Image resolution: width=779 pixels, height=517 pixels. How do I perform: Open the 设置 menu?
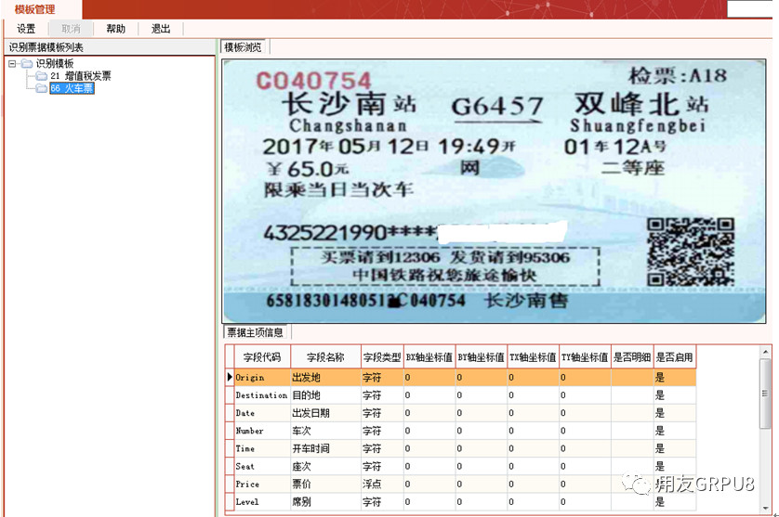(26, 29)
